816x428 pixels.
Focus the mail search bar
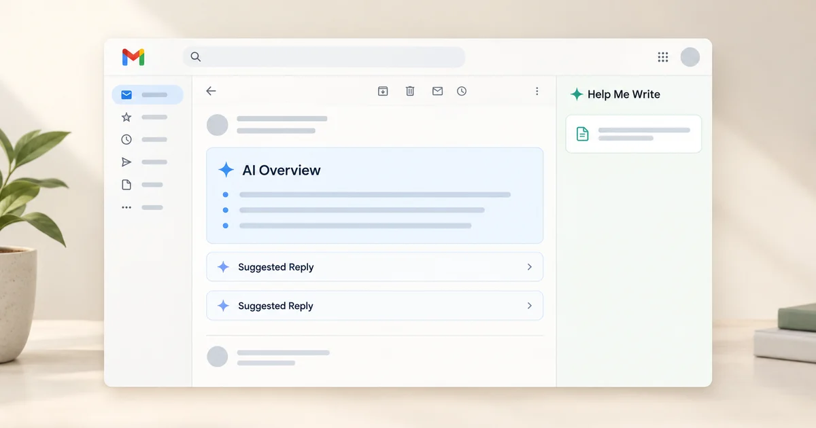coord(324,57)
